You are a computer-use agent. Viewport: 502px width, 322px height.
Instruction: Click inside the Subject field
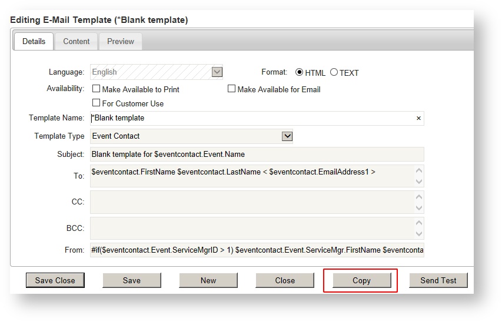257,155
